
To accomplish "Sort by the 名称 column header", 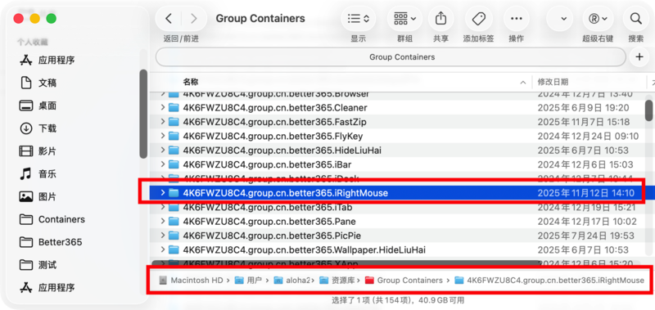I will 191,82.
